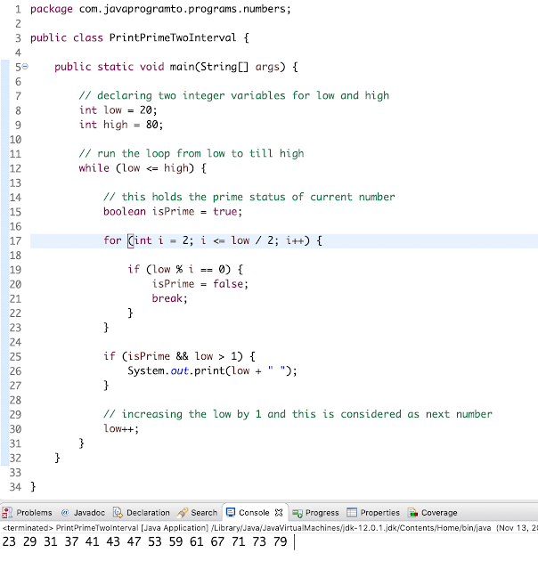Click the comment 'increasing the low by 1'
This screenshot has width=538, height=569.
[x=298, y=414]
